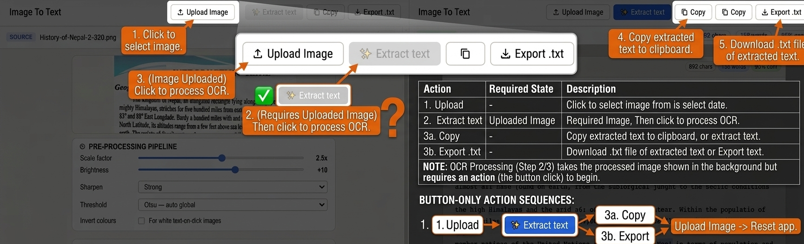Click greyed Extract text in left panel toolbar
Screen dimensions: 804x244
[274, 12]
